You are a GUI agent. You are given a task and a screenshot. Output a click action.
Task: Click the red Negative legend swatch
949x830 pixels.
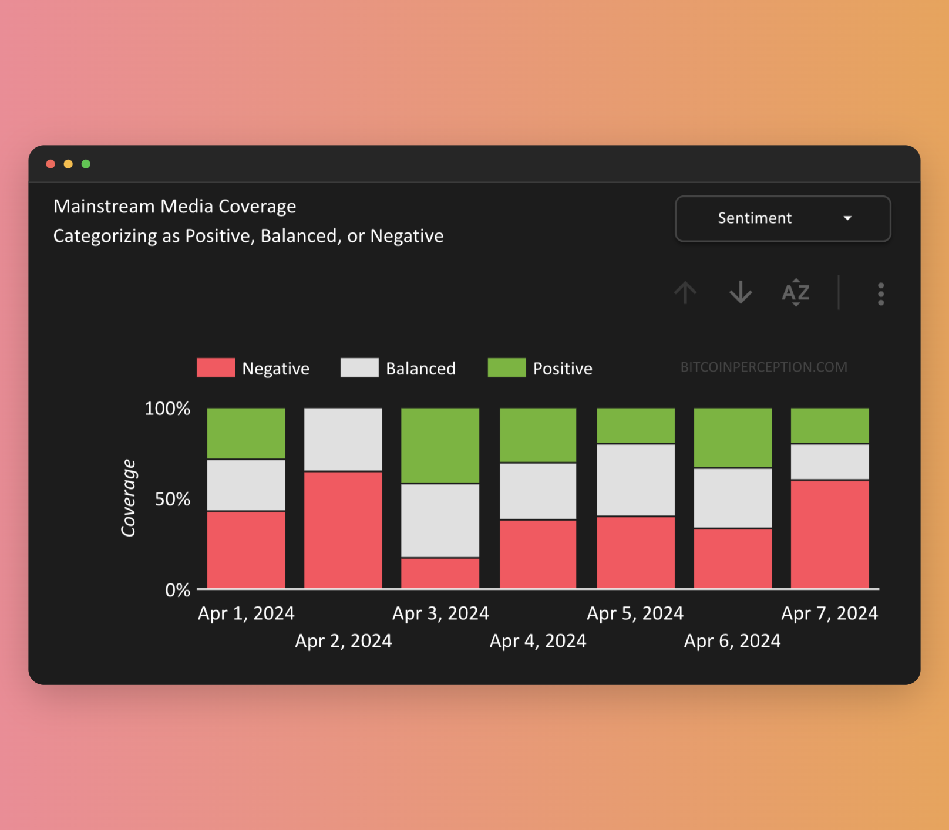tap(216, 367)
